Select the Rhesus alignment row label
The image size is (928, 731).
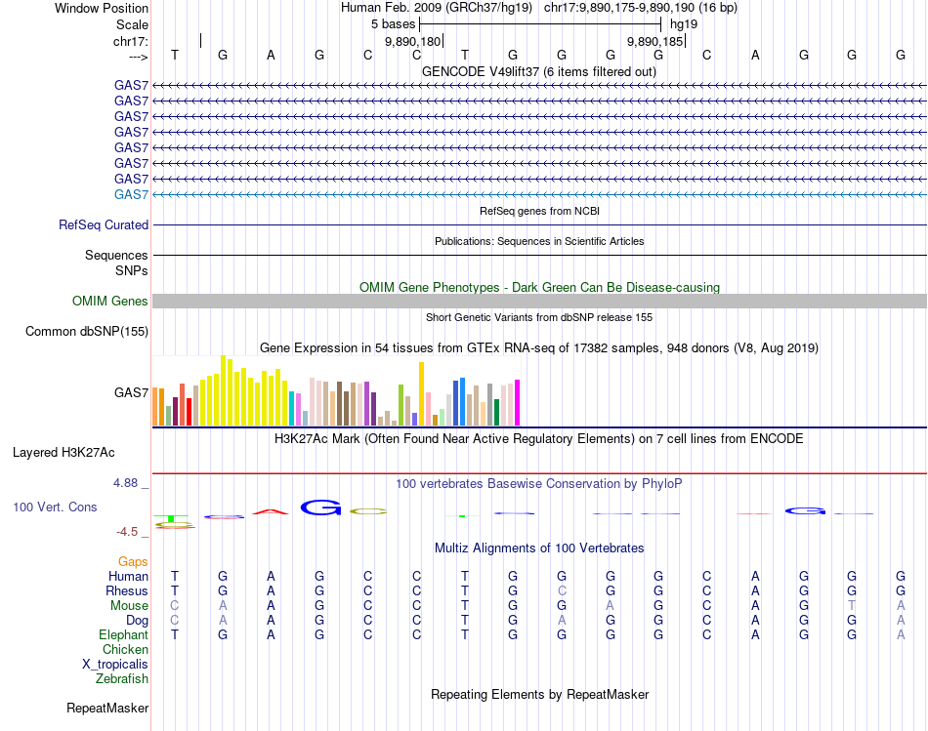pos(127,590)
